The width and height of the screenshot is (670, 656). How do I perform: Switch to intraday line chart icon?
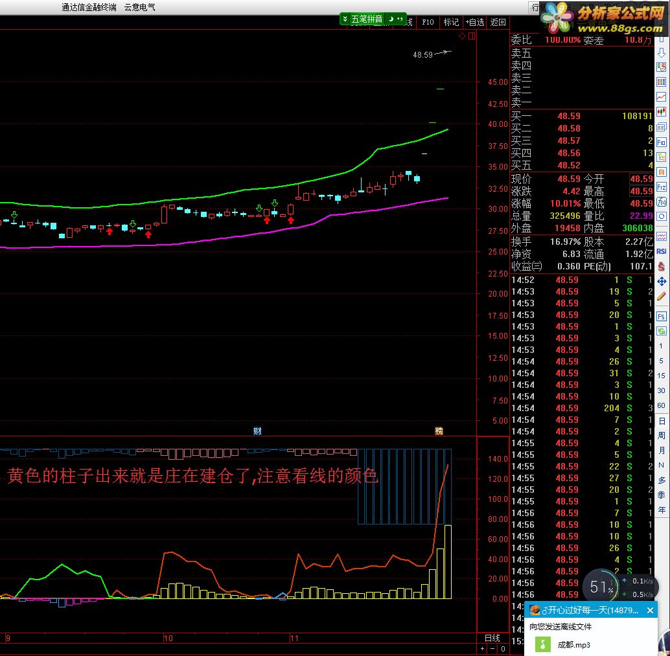662,97
